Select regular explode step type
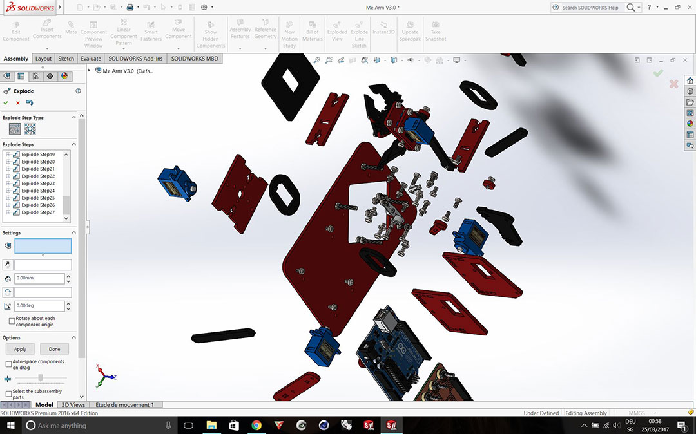This screenshot has width=696, height=434. [15, 129]
